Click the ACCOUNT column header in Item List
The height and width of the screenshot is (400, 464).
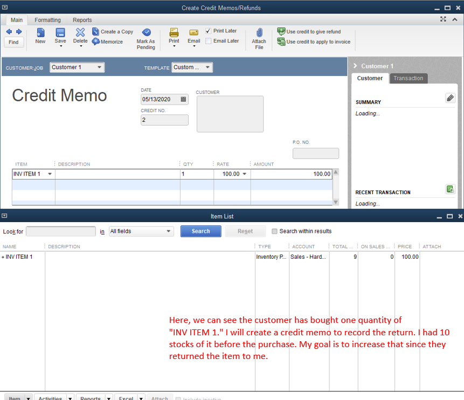click(303, 246)
